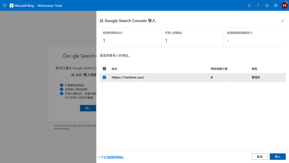
Task: Click the 网站地图计数 column header
Action: click(x=219, y=69)
